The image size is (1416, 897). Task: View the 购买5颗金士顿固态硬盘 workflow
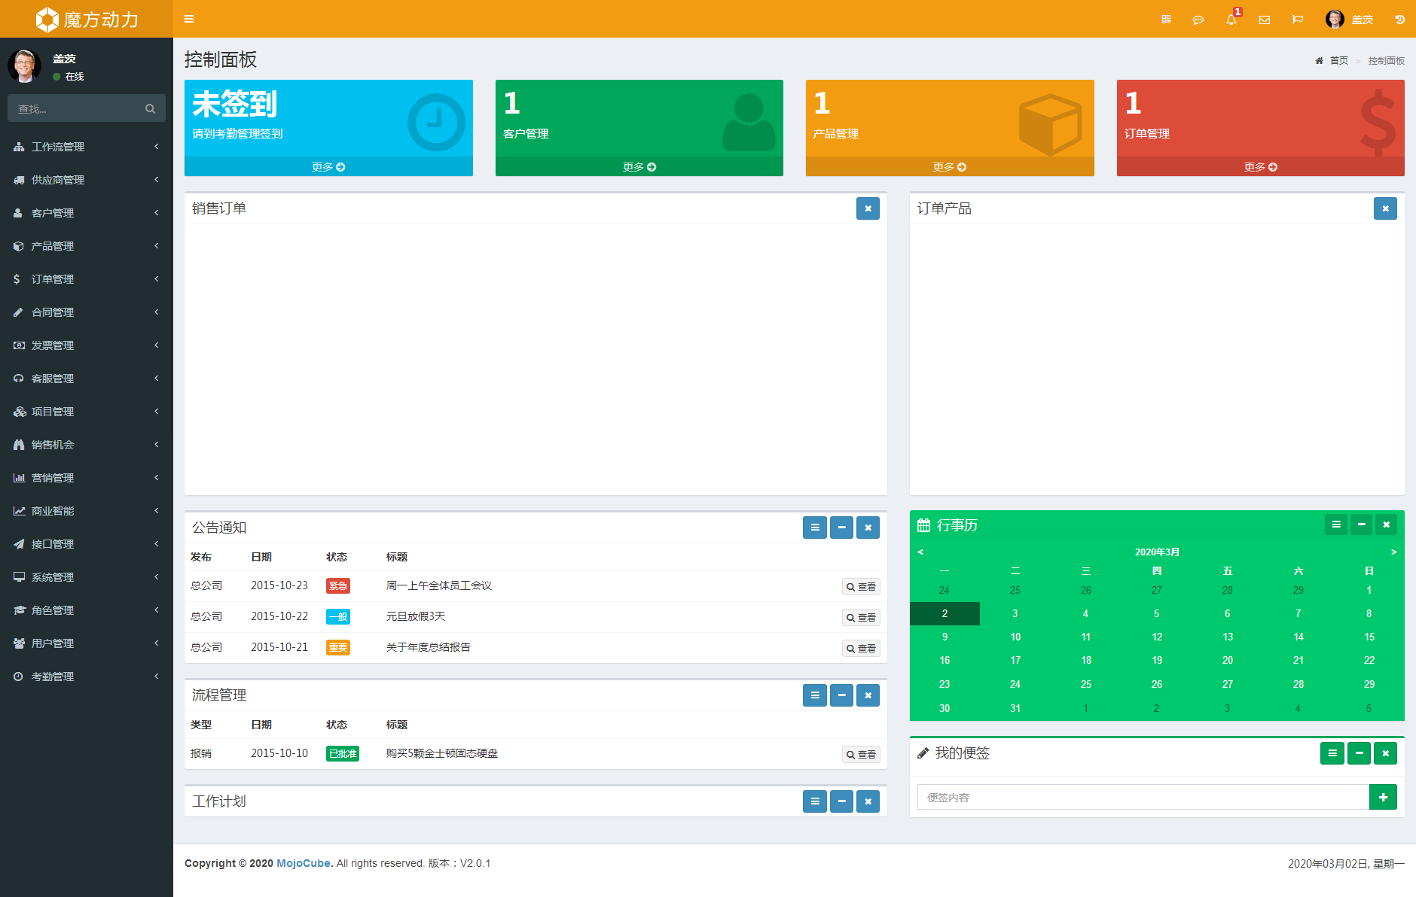(x=861, y=755)
